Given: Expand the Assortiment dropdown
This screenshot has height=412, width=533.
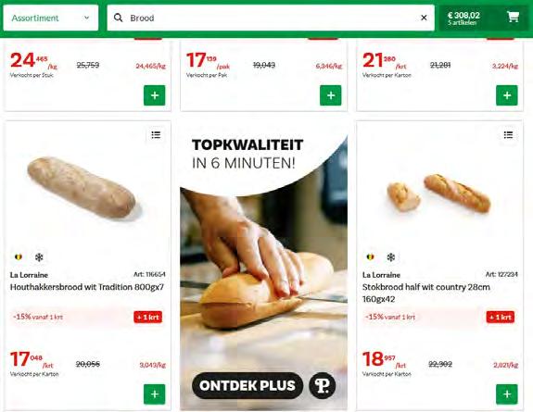Looking at the screenshot, I should coord(51,18).
